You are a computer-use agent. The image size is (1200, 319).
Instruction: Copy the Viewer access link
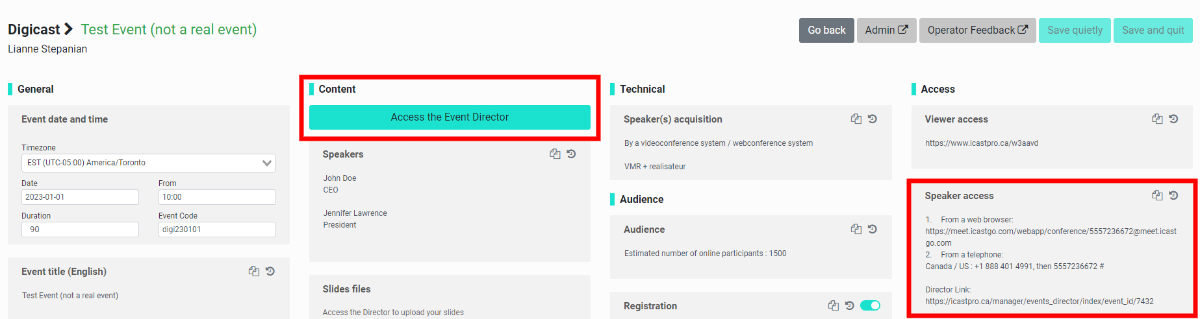click(x=1156, y=119)
